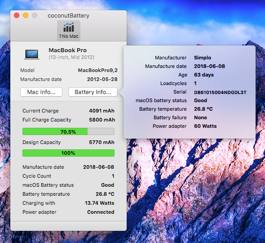Select the Simplo manufacturer value
Viewport: 265px width, 243px height.
coord(203,58)
